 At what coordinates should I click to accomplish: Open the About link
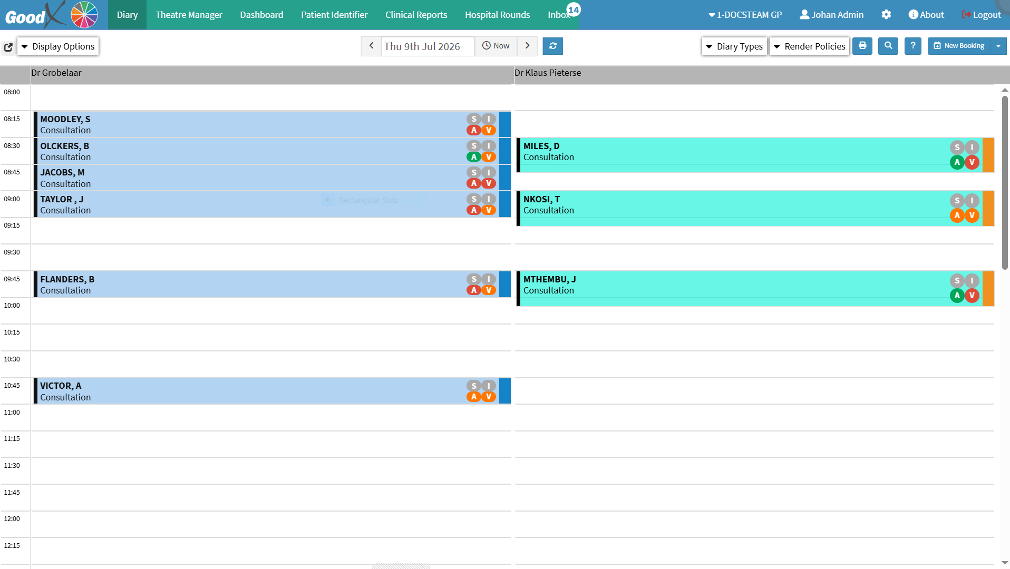[926, 15]
